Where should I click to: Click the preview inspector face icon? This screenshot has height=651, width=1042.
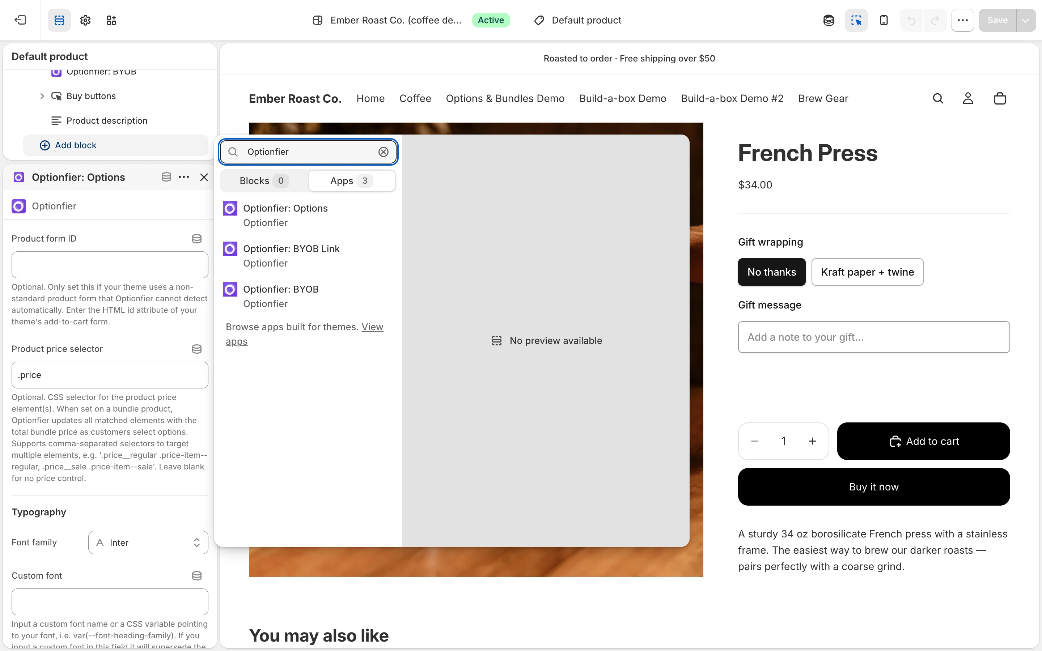pyautogui.click(x=829, y=20)
